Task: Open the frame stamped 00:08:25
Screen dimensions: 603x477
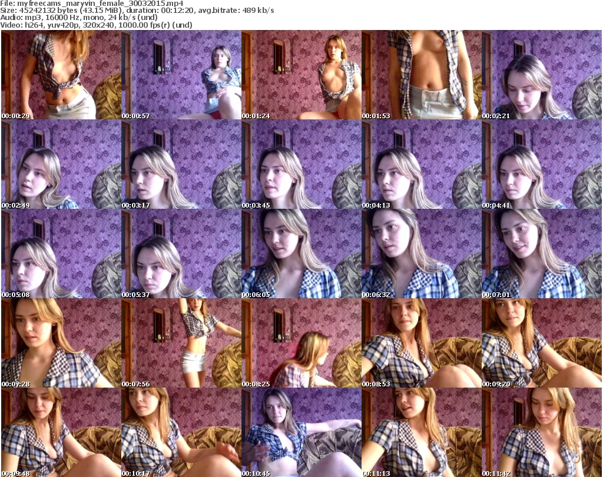Action: tap(301, 343)
